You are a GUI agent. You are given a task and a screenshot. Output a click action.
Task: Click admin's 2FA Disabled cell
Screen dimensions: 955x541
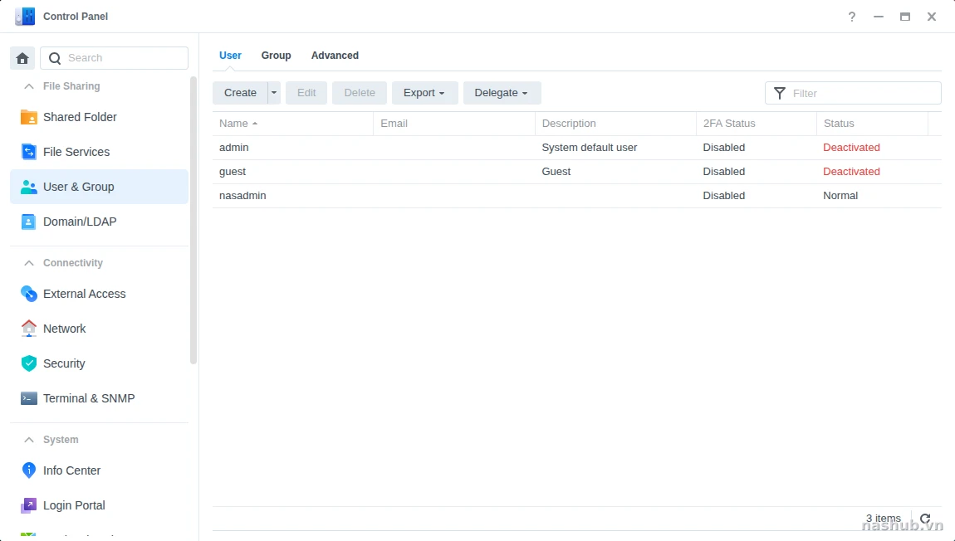(x=723, y=147)
